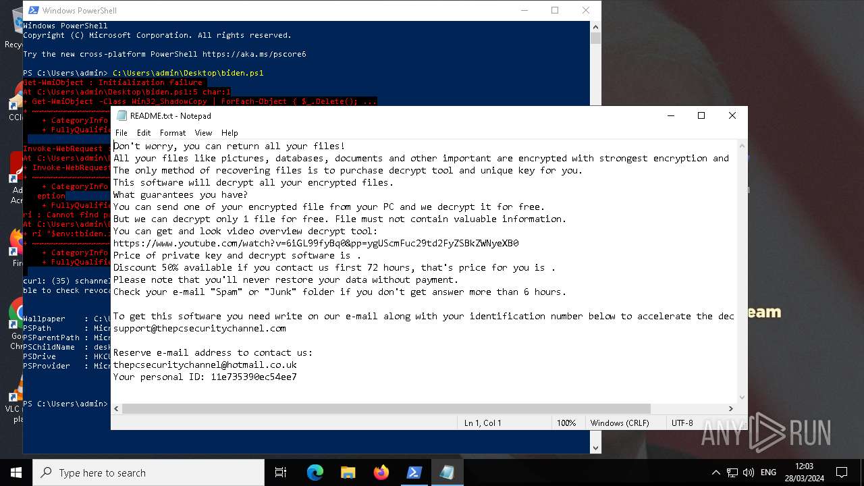Open the Notepad View menu
This screenshot has height=486, width=864.
(203, 133)
